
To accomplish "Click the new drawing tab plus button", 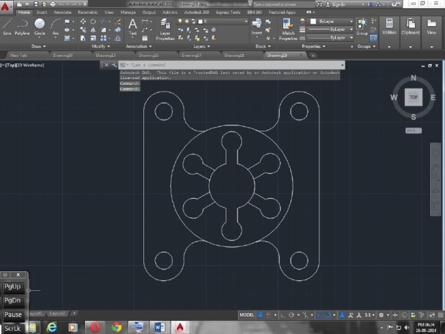I will point(313,56).
